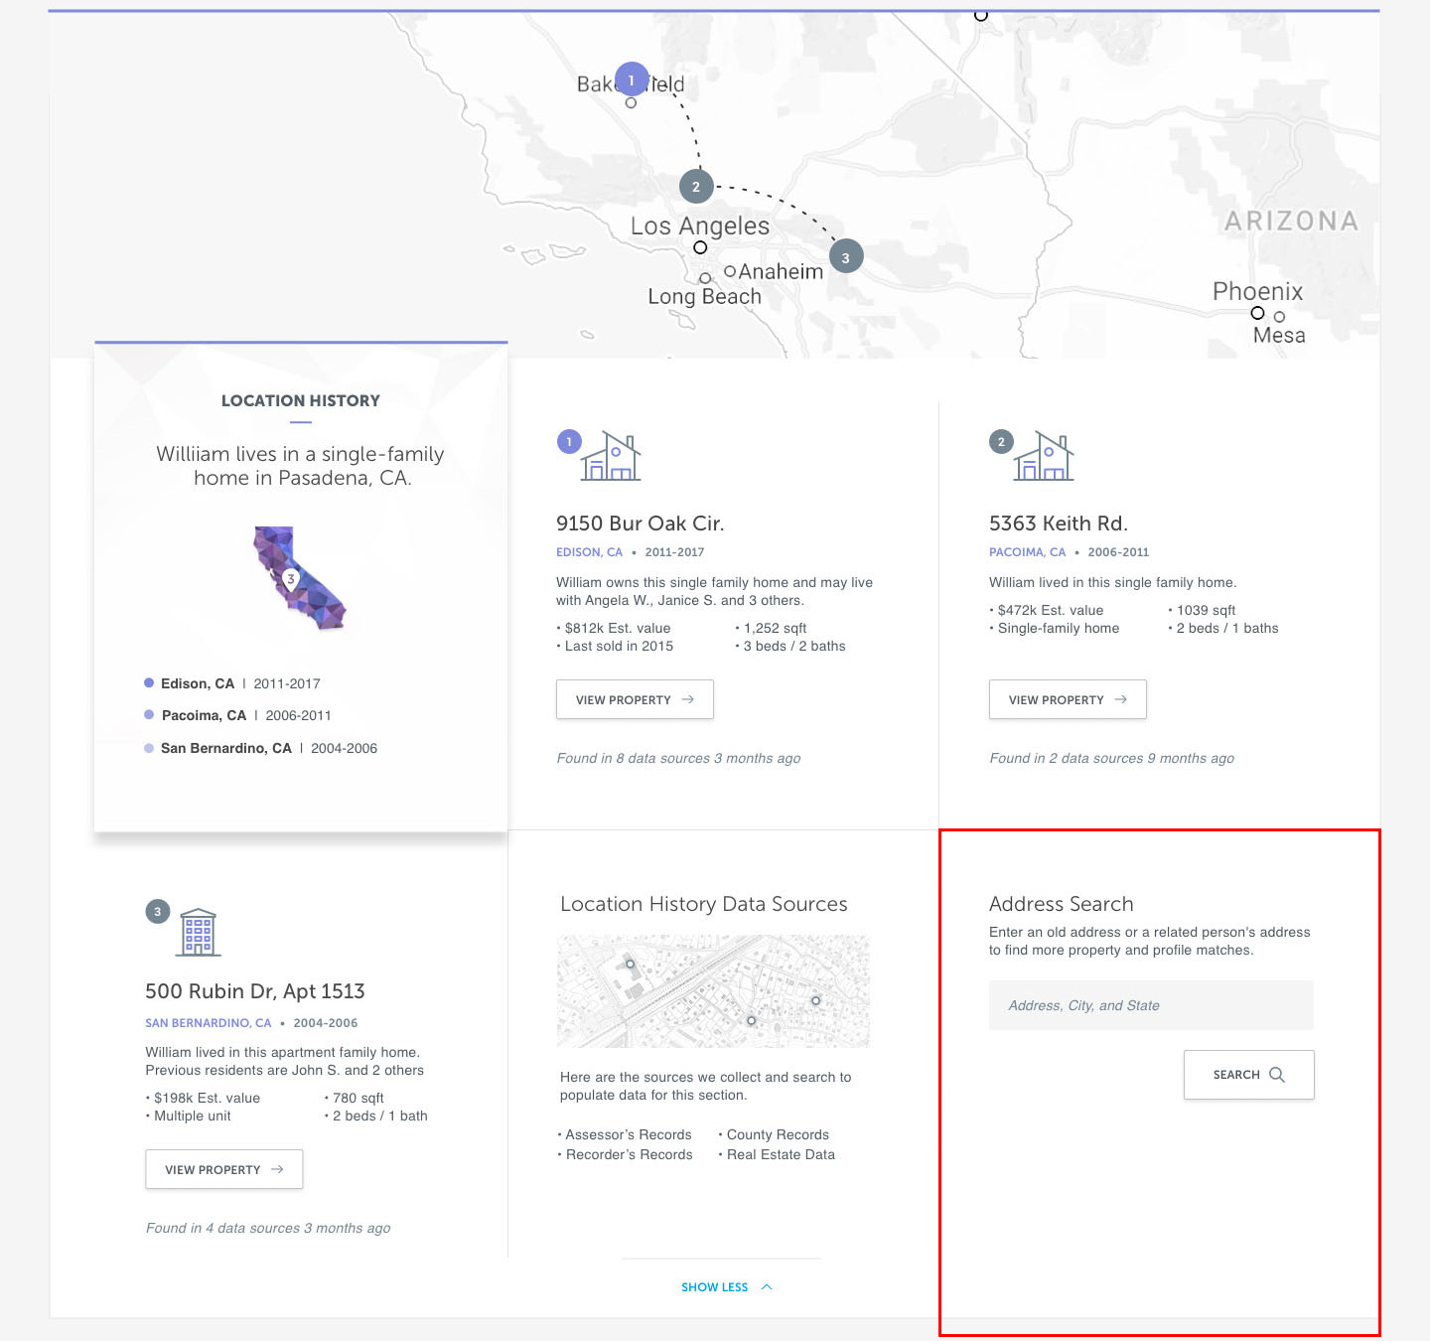
Task: Collapse the section using Show Less chevron
Action: click(715, 1286)
